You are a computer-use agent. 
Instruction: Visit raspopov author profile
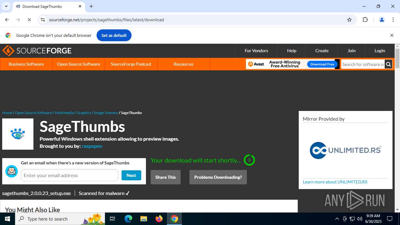click(92, 146)
